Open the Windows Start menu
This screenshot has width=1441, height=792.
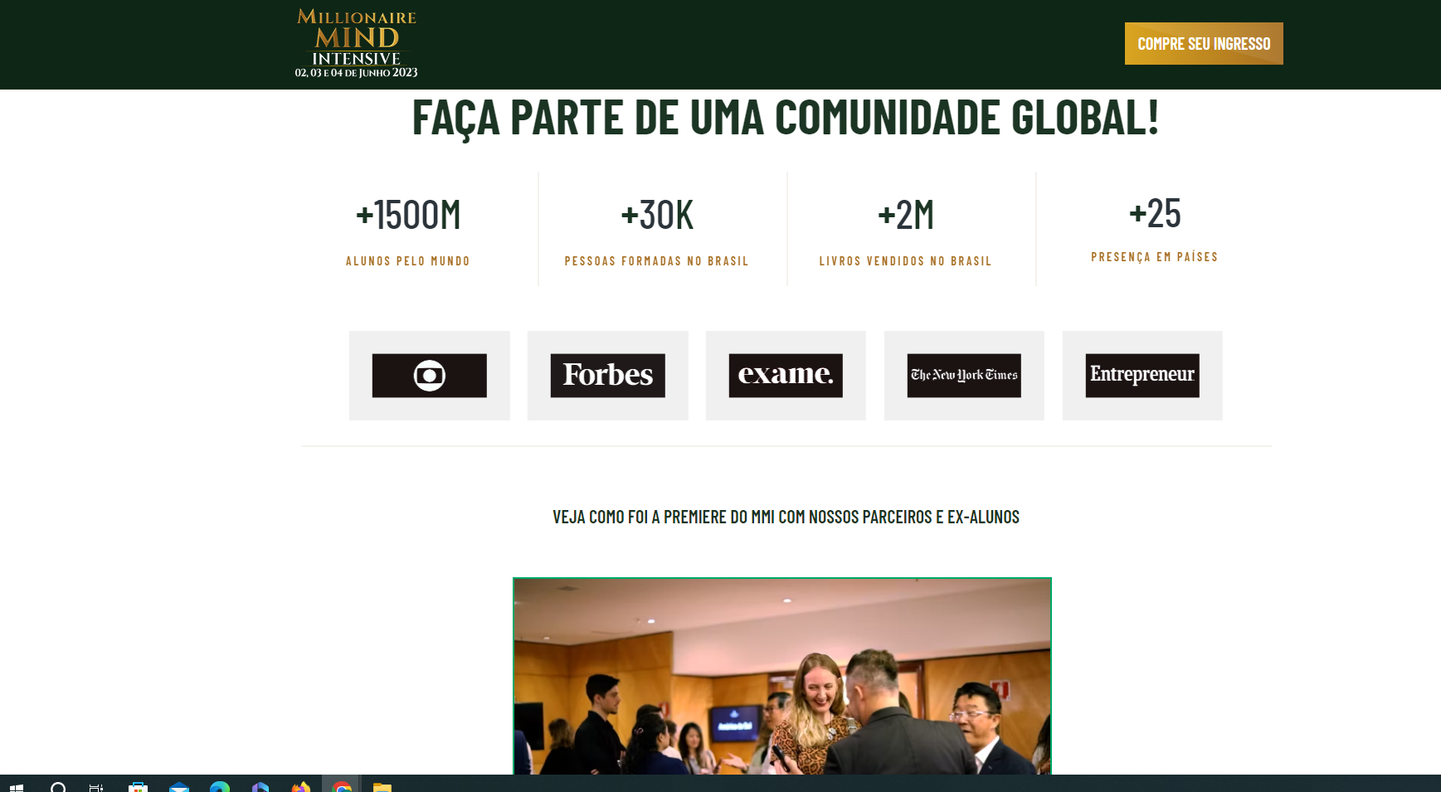pos(17,786)
